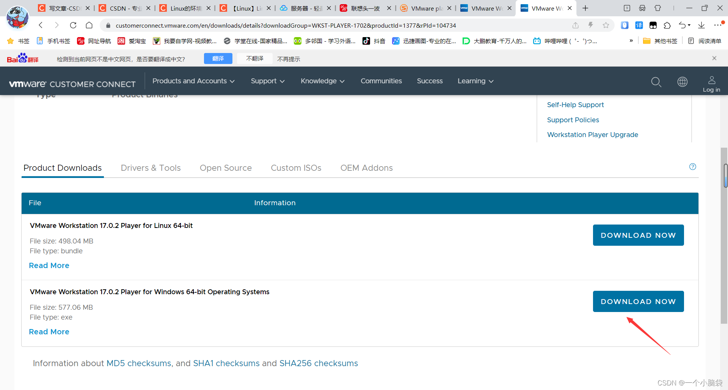Image resolution: width=728 pixels, height=390 pixels.
Task: Open SHA256 checksums link
Action: coord(318,363)
